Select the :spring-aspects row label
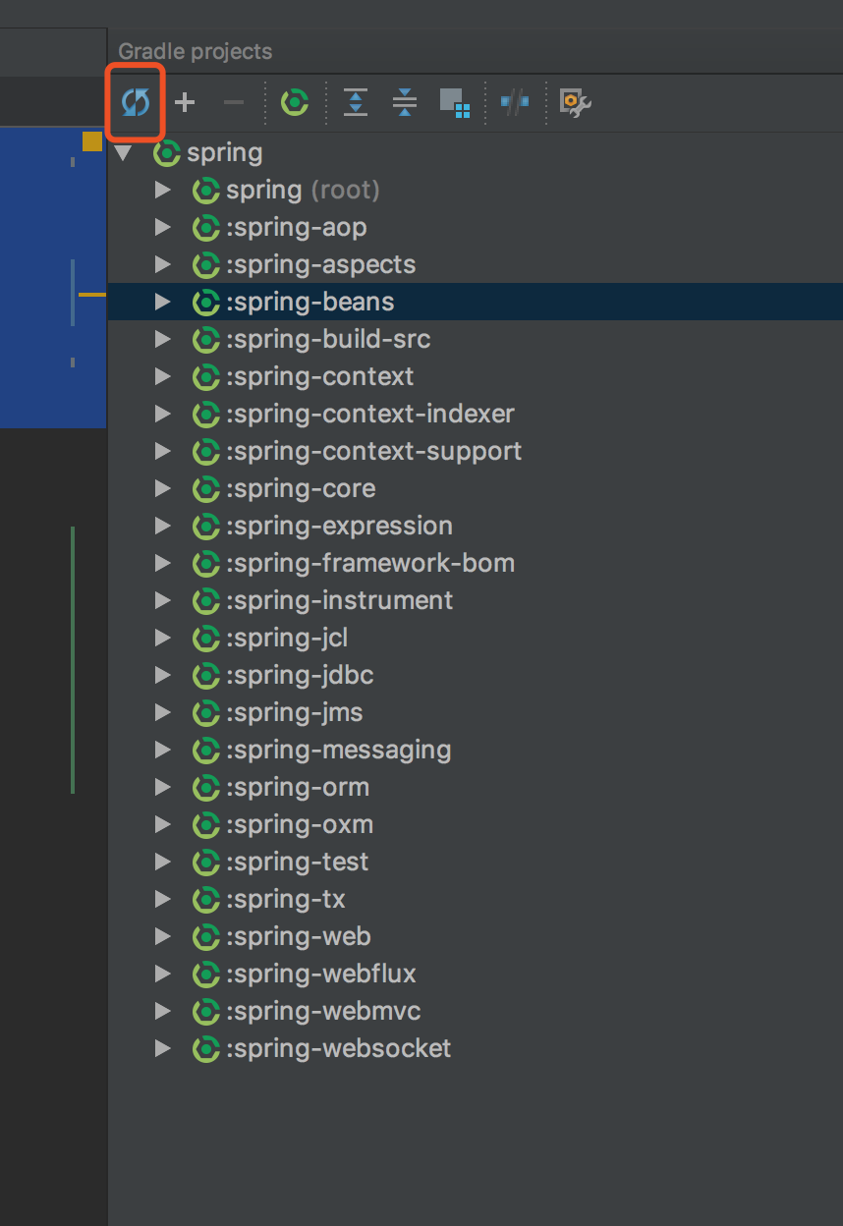 321,265
